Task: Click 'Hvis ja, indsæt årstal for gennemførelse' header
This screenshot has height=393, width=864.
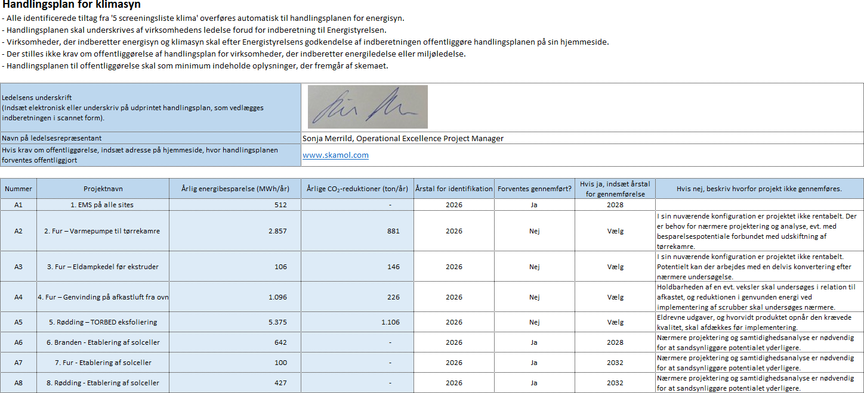Action: (x=615, y=189)
